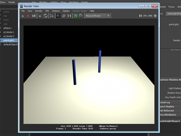Click the IPR: 0MB memory label

tap(148, 16)
